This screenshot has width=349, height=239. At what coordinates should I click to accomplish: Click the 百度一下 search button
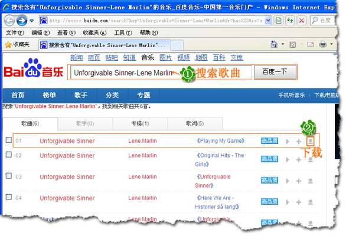(x=275, y=72)
